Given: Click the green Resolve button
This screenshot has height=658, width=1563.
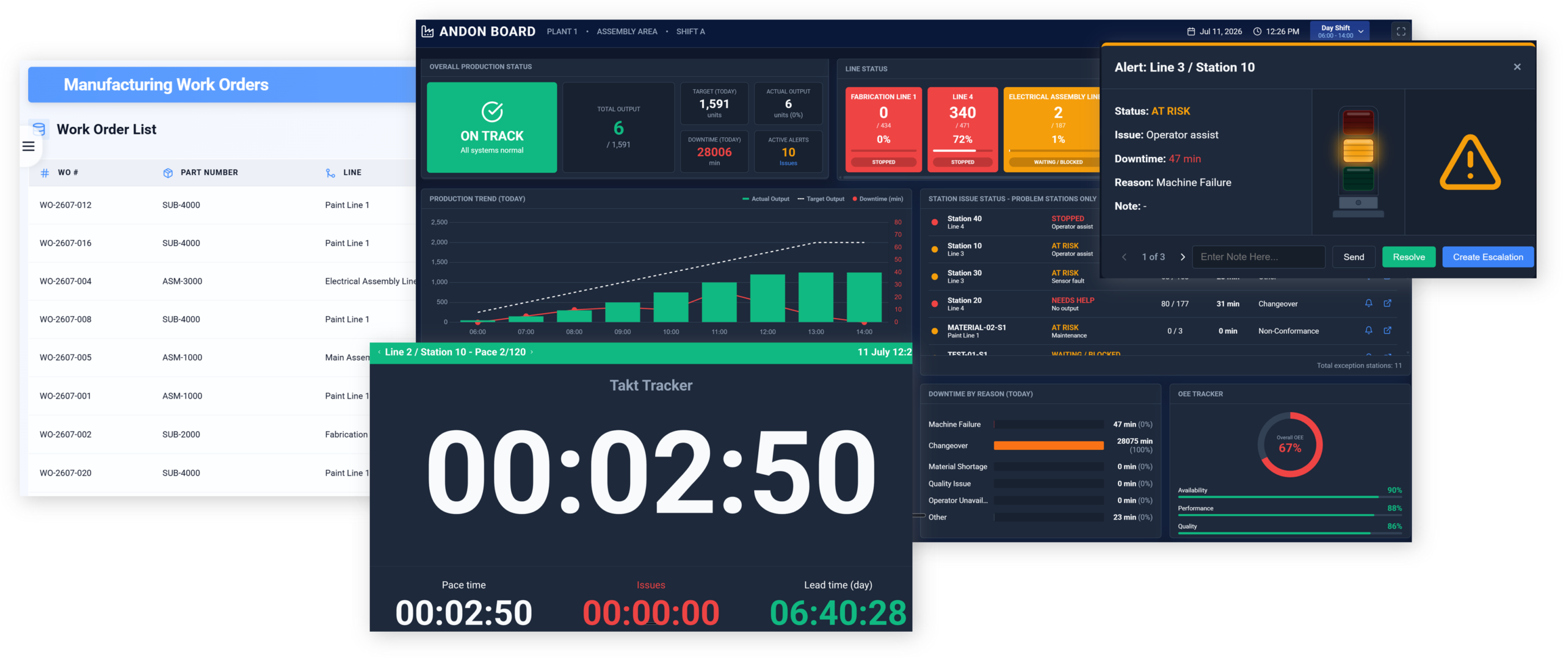Looking at the screenshot, I should click(1409, 257).
